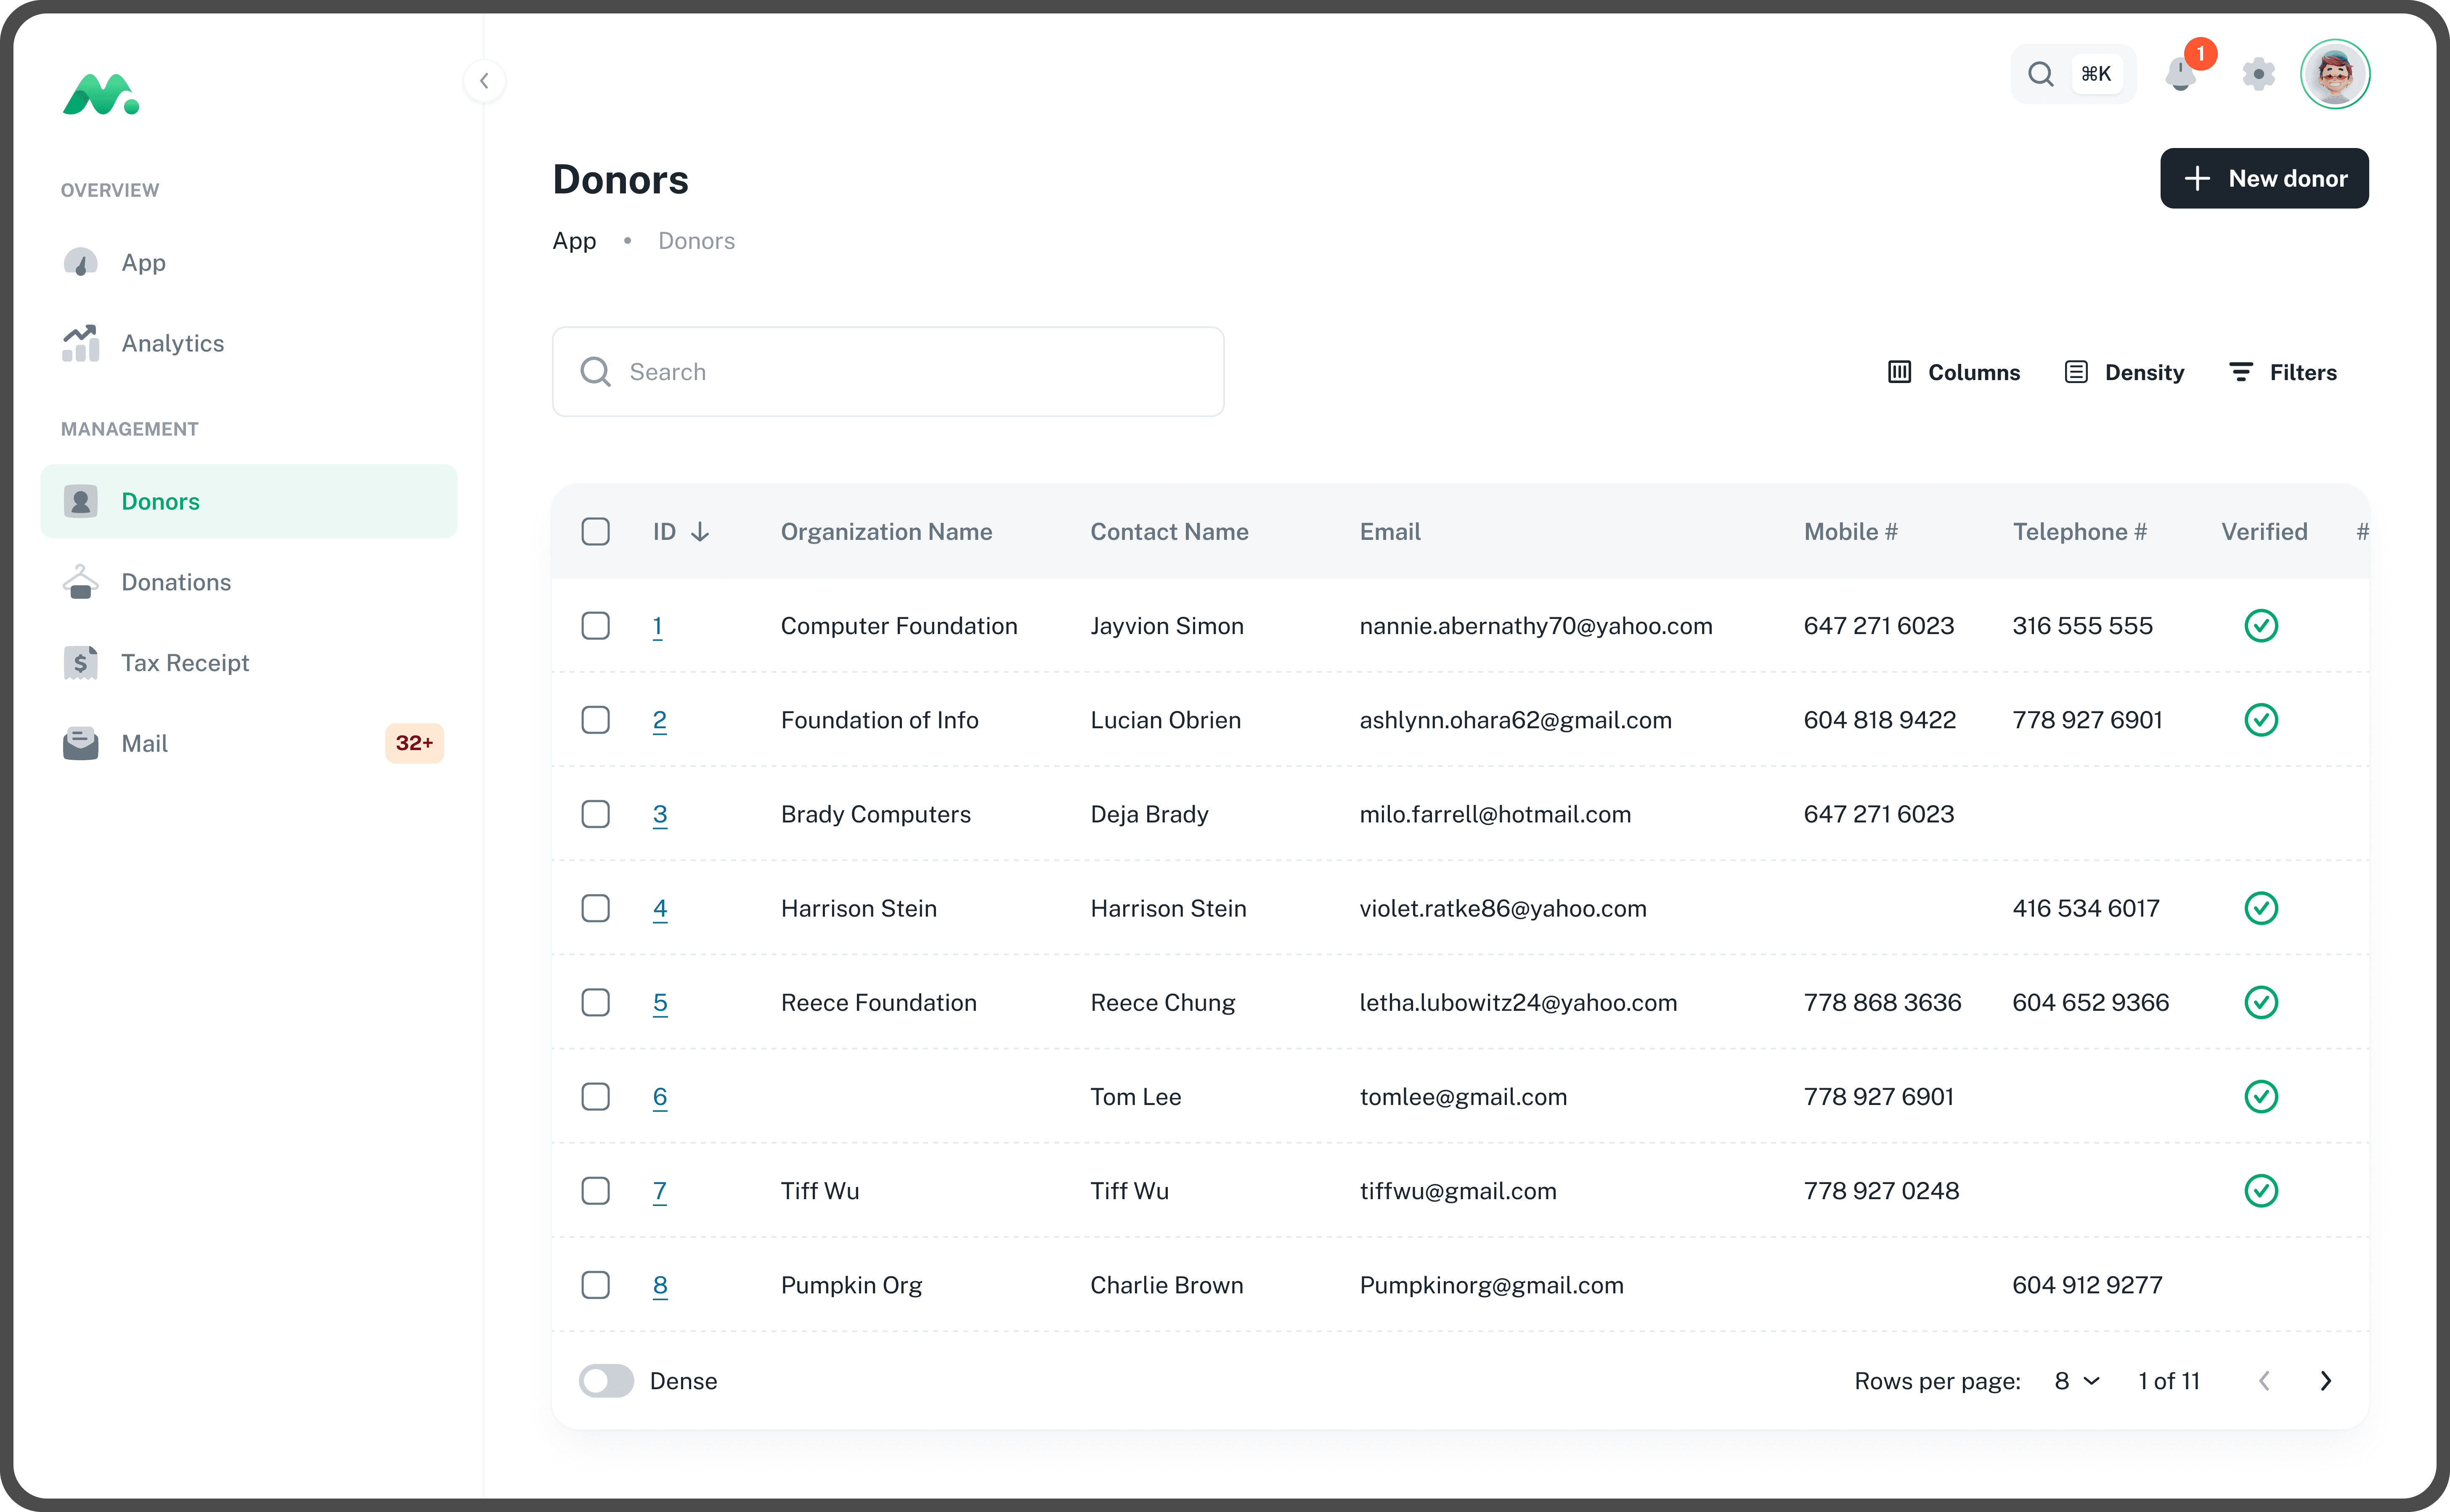The width and height of the screenshot is (2450, 1512).
Task: Click the notification bell icon
Action: pyautogui.click(x=2180, y=74)
